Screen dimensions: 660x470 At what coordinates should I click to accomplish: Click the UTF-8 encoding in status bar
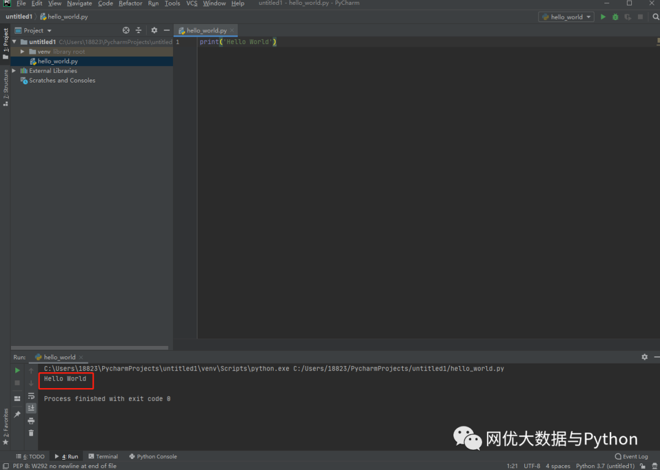pyautogui.click(x=532, y=466)
